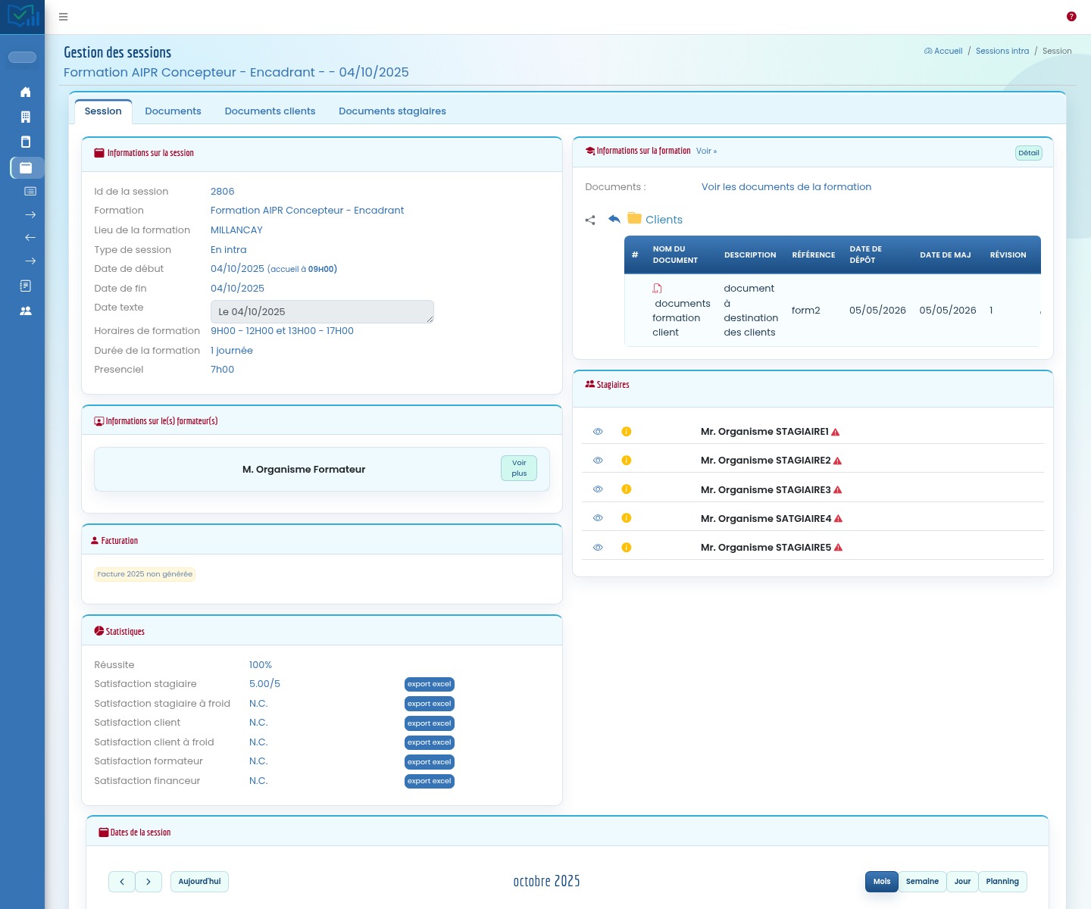Click the yellow info icon for STAGIAIRE3

tap(627, 489)
